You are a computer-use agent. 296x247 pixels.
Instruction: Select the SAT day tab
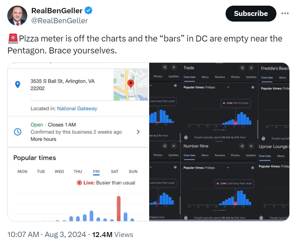point(115,171)
